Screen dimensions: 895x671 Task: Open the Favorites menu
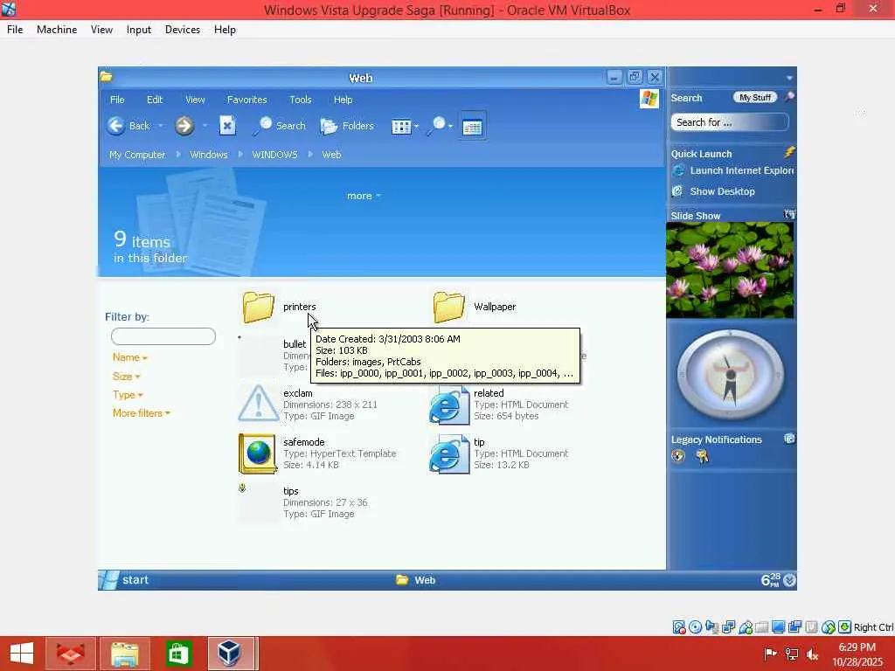246,100
